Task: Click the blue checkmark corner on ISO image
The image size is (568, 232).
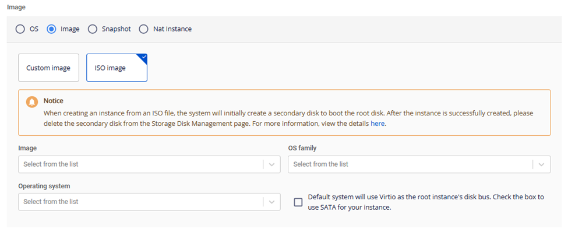Action: (x=143, y=58)
